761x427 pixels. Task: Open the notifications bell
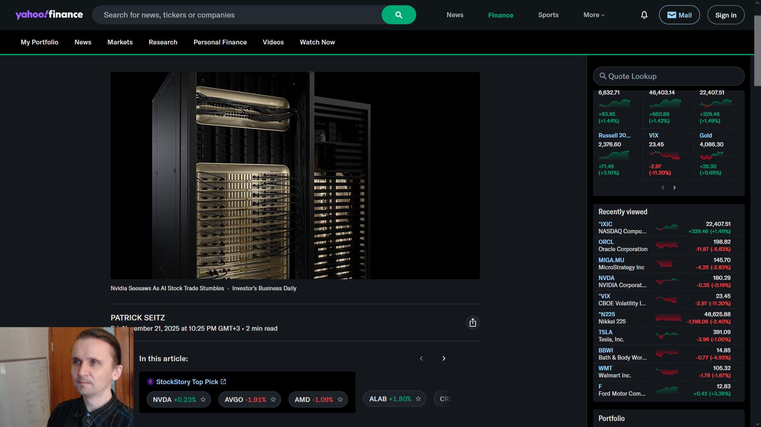pos(644,15)
